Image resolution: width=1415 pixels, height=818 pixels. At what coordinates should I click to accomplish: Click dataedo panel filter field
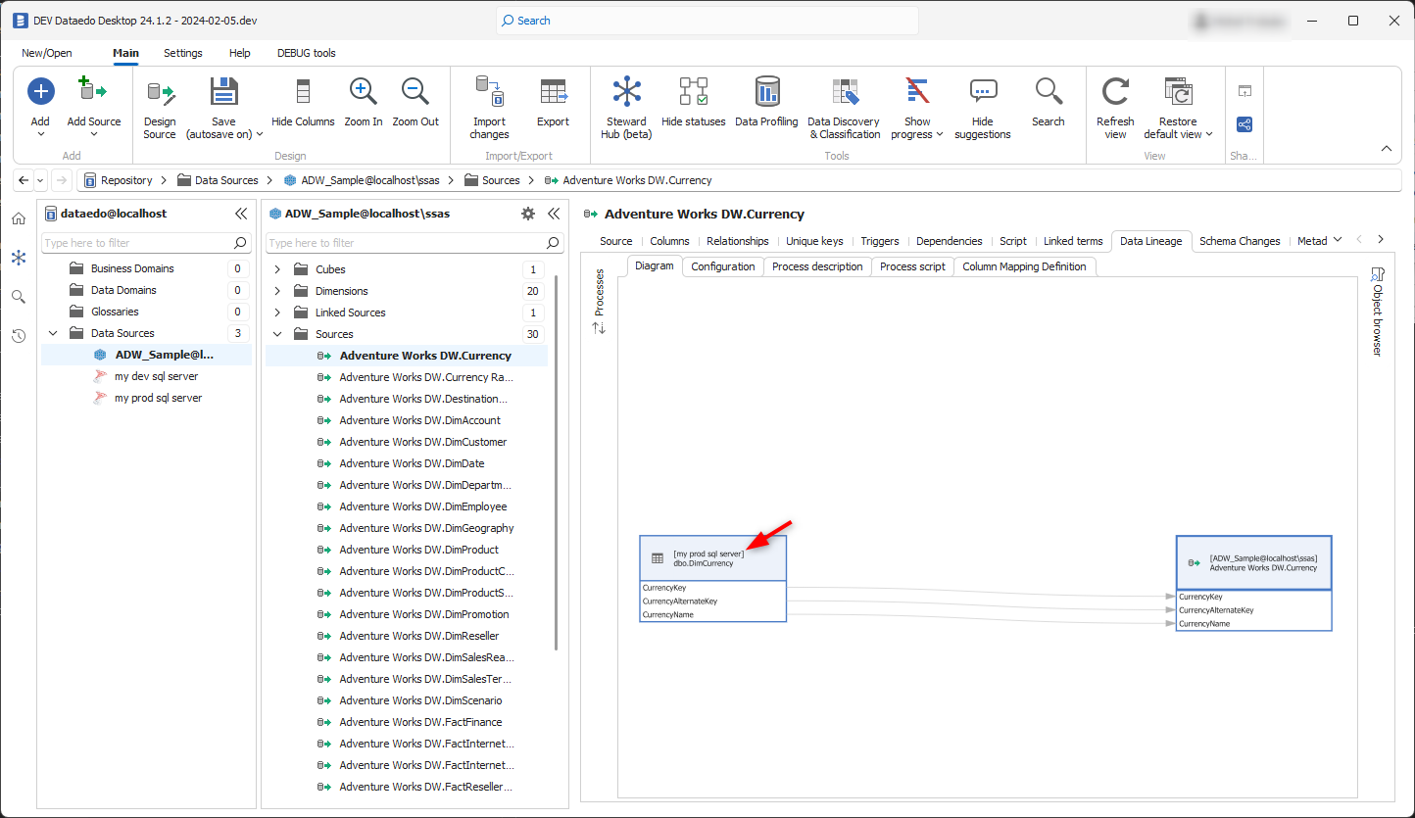coord(145,243)
